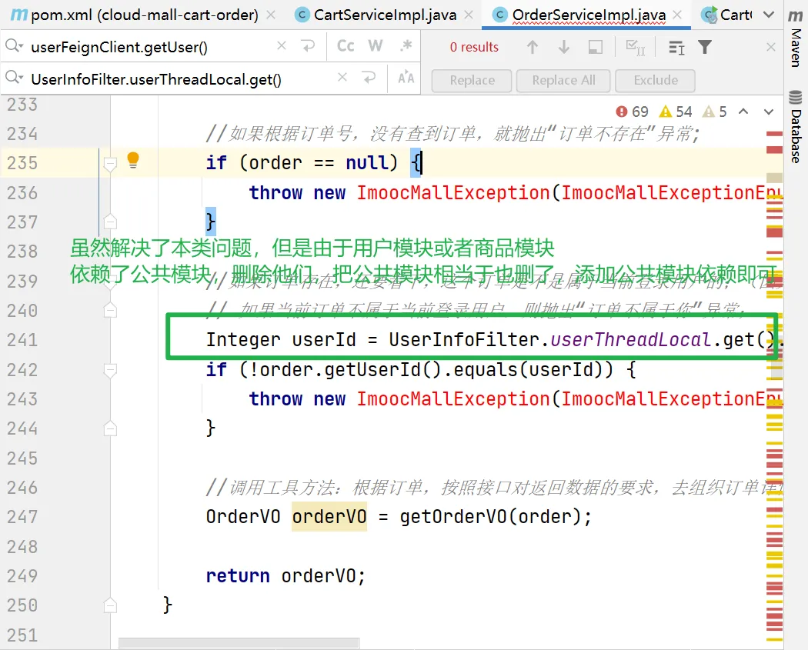
Task: Click line number 247 in gutter
Action: [22, 517]
